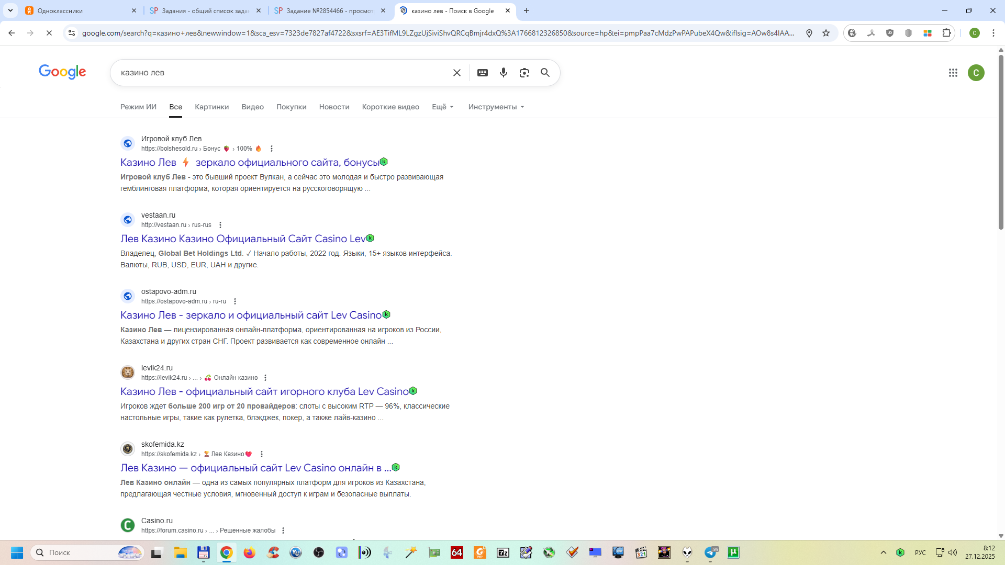Switch to the Картинки search tab
The height and width of the screenshot is (565, 1005).
click(x=211, y=107)
